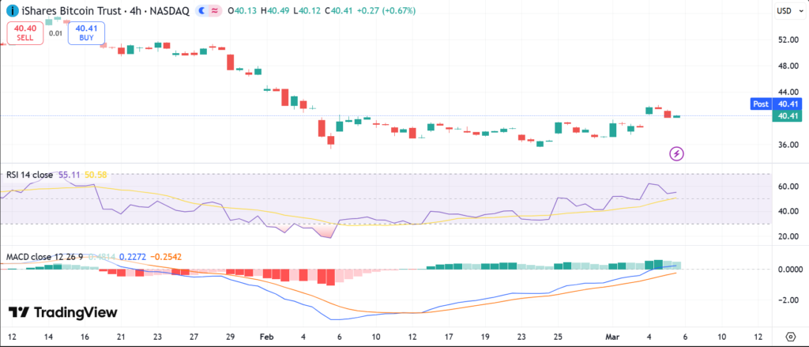Click the 0.01 spread value between Sell and Buy
The width and height of the screenshot is (809, 347).
(55, 32)
